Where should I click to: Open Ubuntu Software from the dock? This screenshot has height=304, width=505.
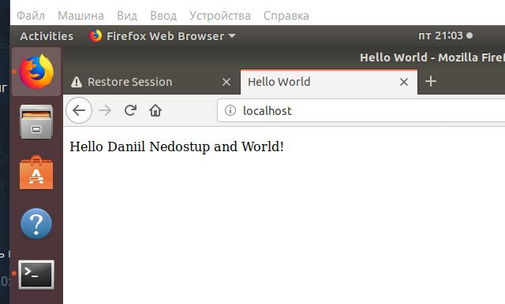36,172
